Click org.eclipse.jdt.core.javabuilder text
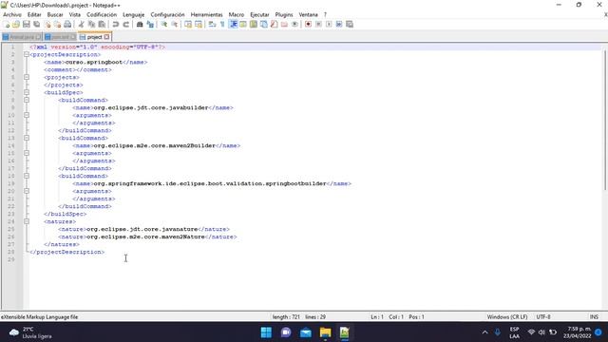Screen dimensions: 608x342 point(151,107)
